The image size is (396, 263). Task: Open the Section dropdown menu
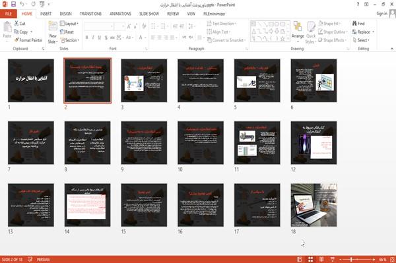click(x=70, y=40)
